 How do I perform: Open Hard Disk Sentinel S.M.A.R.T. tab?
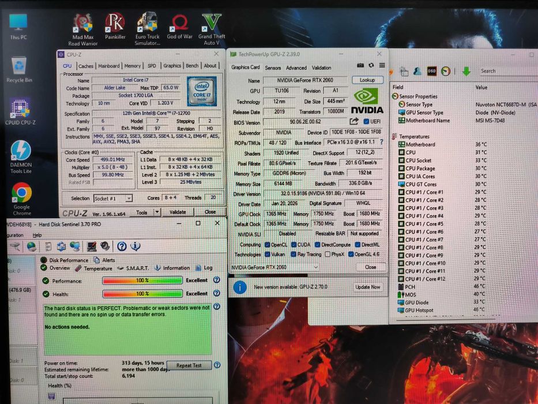coord(133,268)
